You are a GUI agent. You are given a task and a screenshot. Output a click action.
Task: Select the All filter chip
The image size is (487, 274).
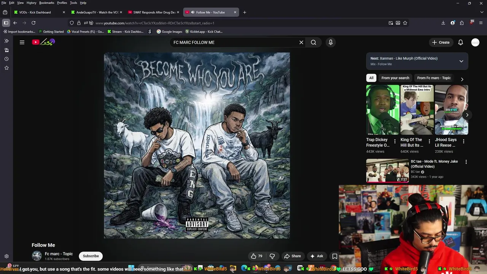click(371, 78)
